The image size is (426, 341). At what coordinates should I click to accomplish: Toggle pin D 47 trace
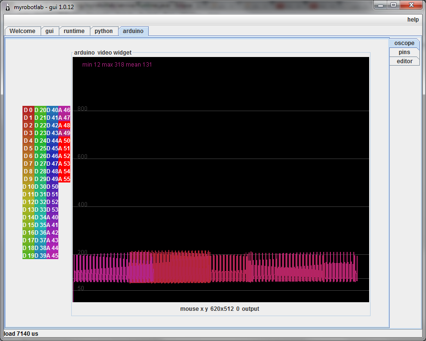pos(52,164)
